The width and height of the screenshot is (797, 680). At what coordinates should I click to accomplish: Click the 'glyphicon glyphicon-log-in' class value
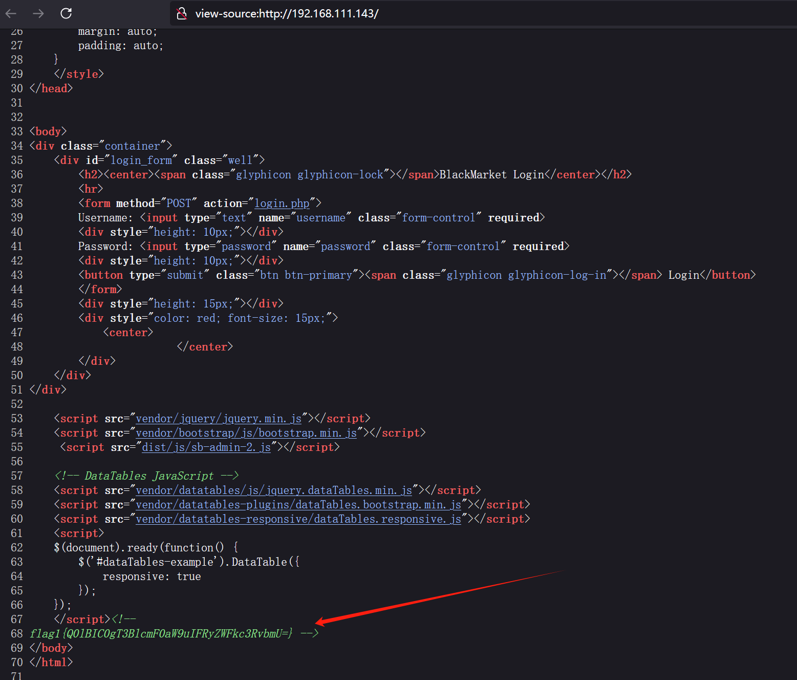526,275
